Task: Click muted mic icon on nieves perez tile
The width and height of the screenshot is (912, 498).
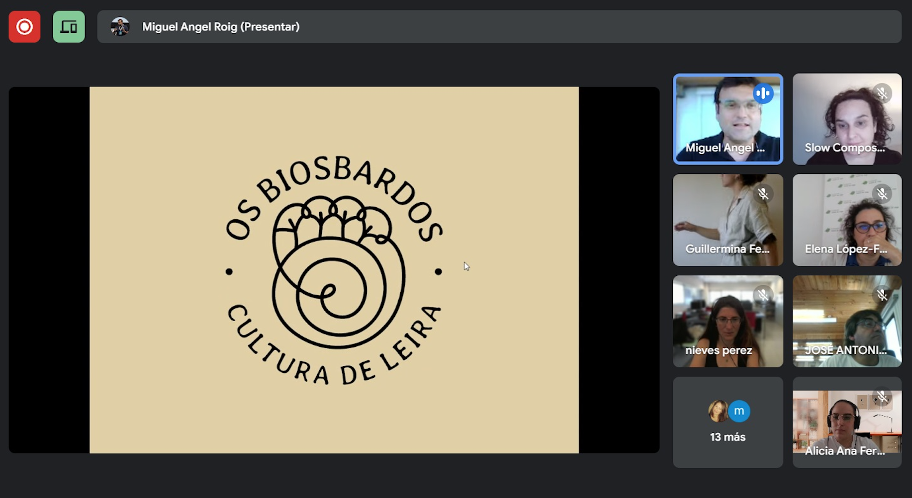Action: (x=763, y=295)
